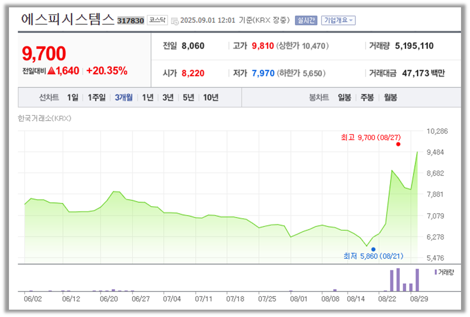Select the 3년 line chart tab
470x317 pixels.
click(x=168, y=98)
